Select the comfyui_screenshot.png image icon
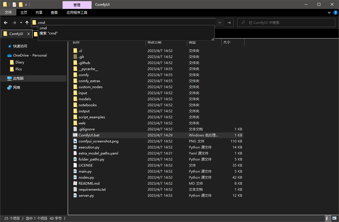 point(75,141)
